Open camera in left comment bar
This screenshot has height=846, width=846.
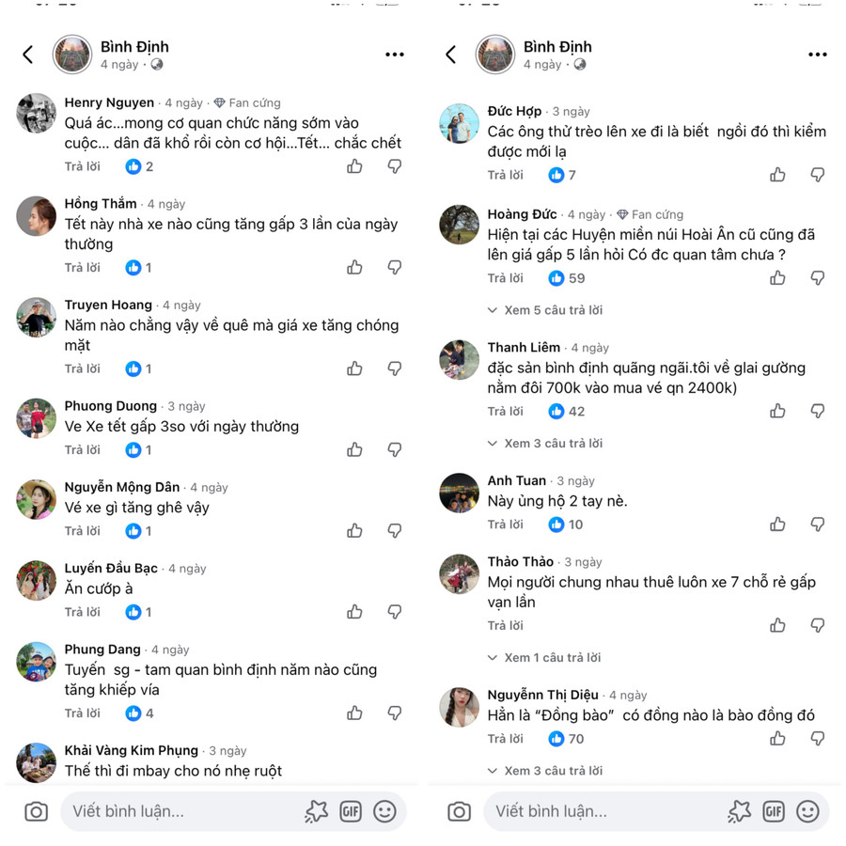point(37,811)
